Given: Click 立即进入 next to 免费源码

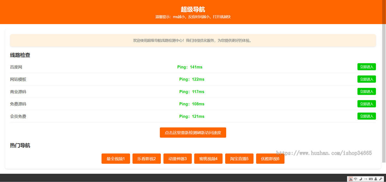Looking at the screenshot, I should (x=367, y=104).
